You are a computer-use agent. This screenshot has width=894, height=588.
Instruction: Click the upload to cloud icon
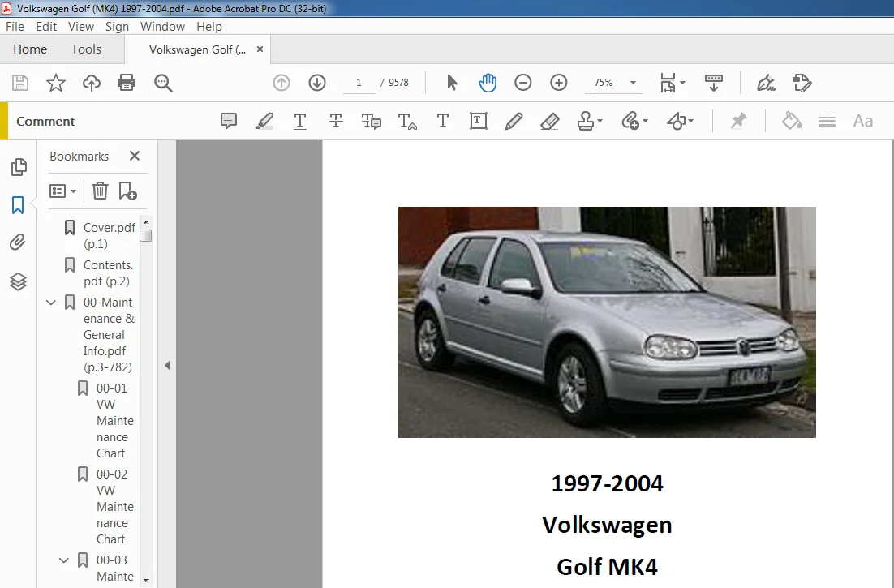(x=91, y=84)
